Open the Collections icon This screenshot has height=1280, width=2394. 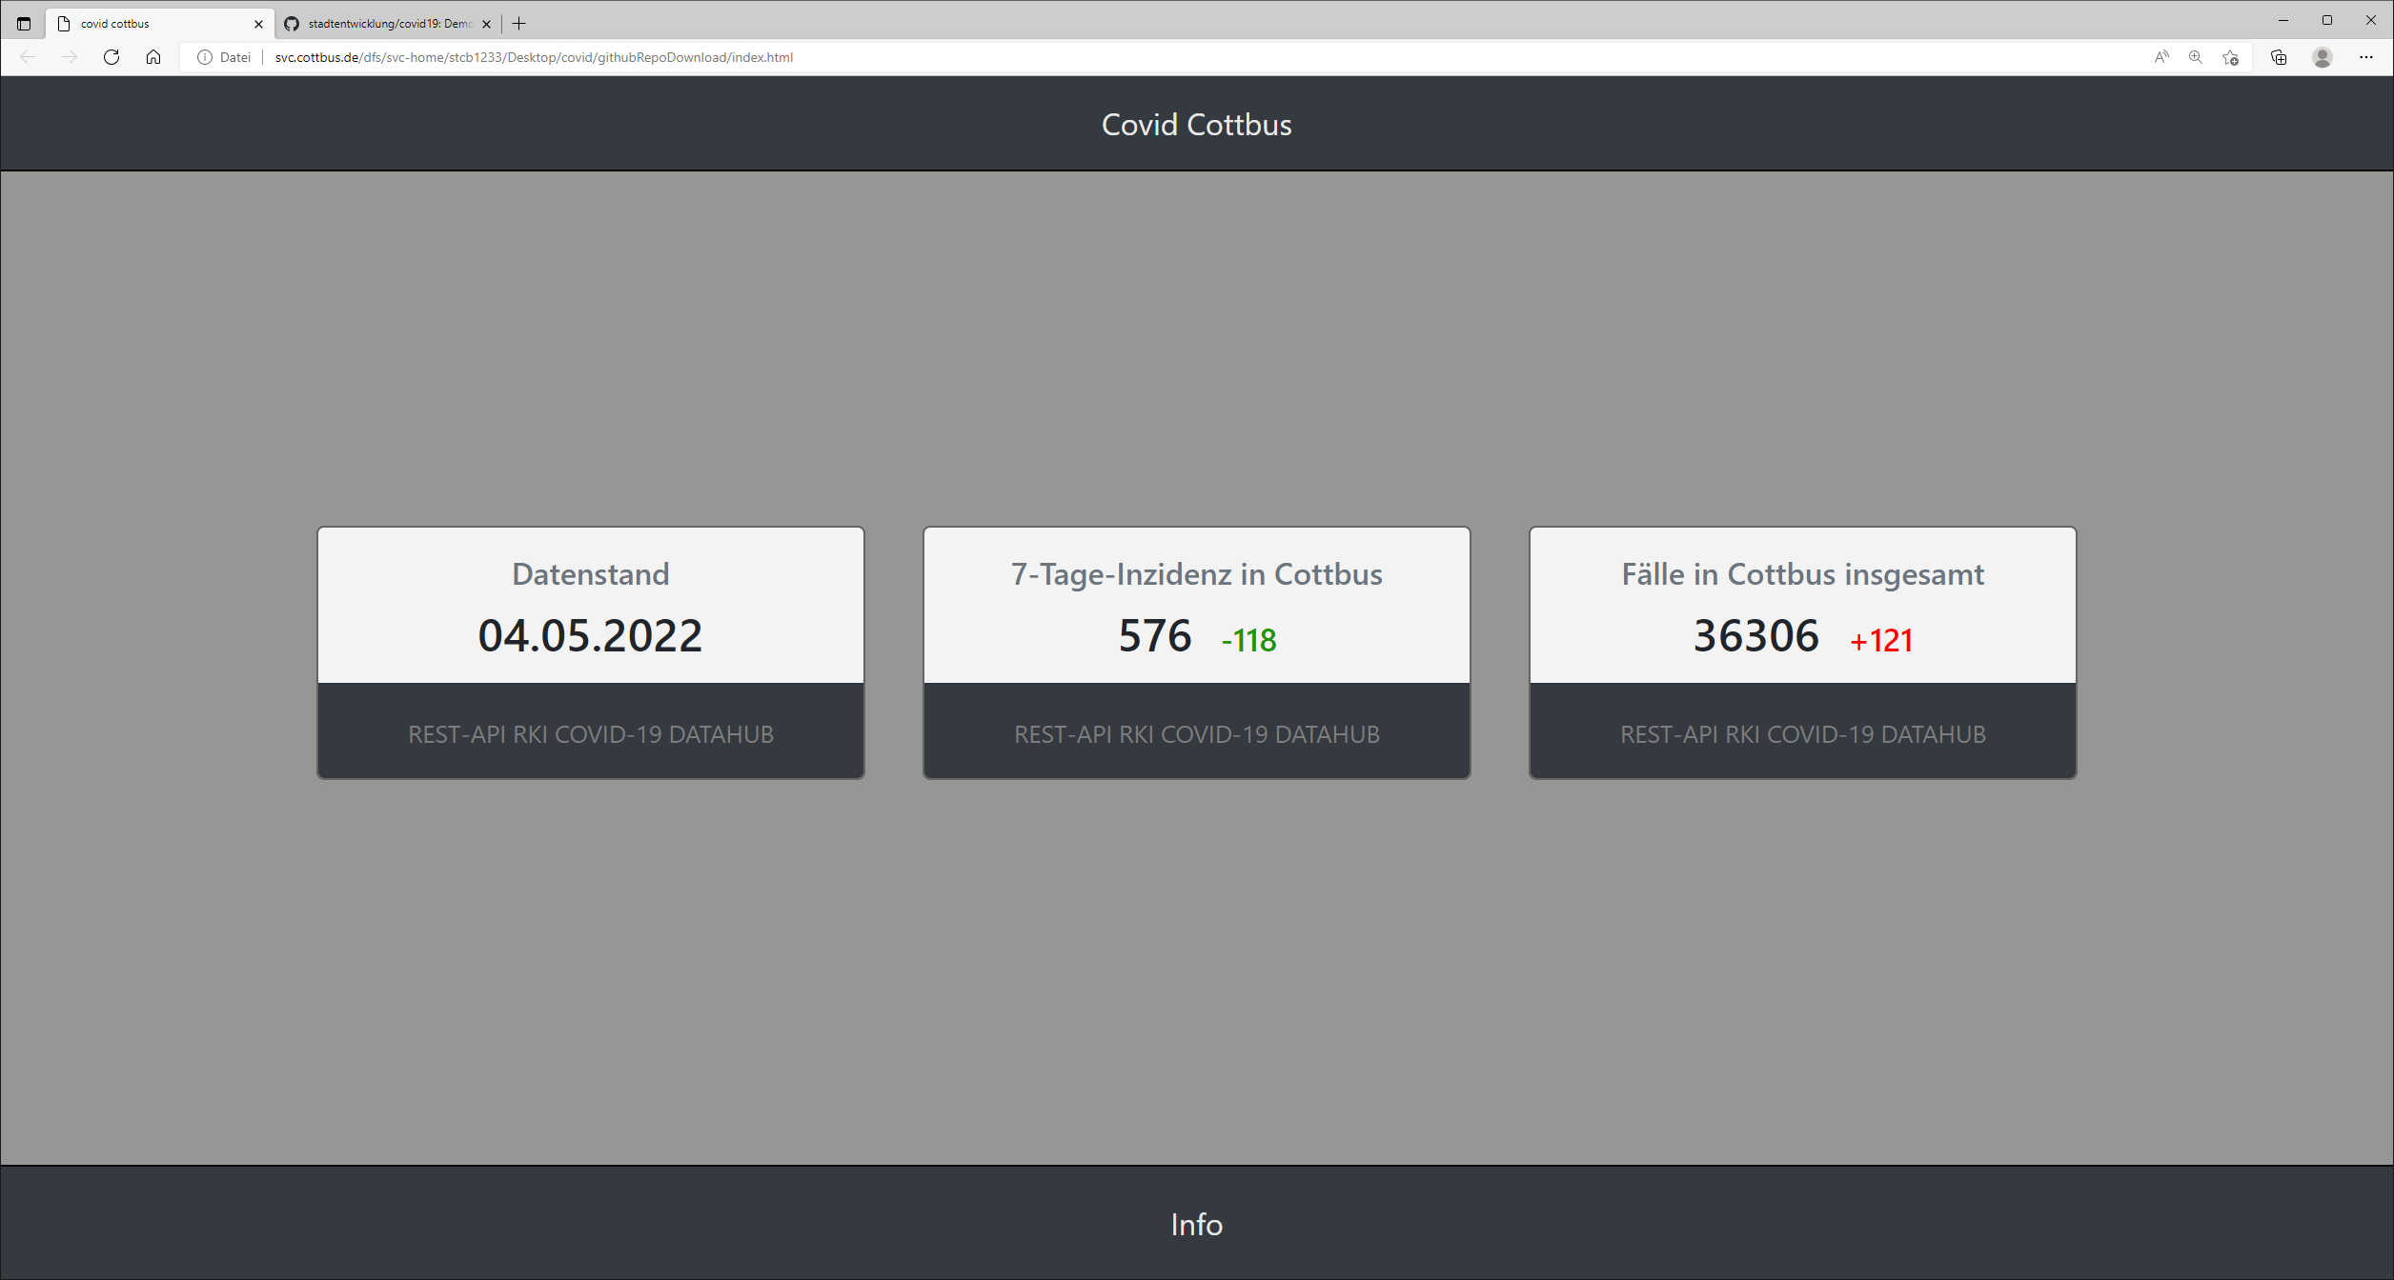point(2279,57)
